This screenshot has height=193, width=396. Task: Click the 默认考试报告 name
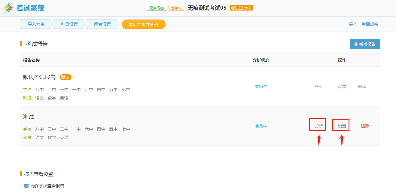(39, 77)
